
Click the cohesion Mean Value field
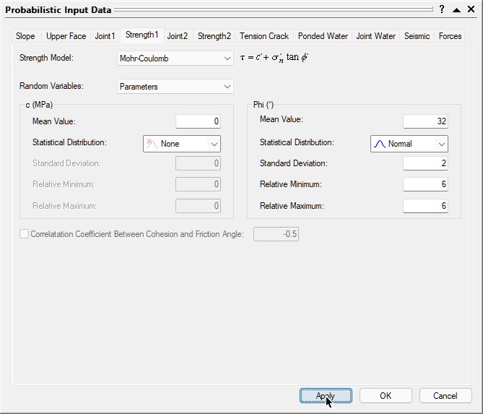198,121
